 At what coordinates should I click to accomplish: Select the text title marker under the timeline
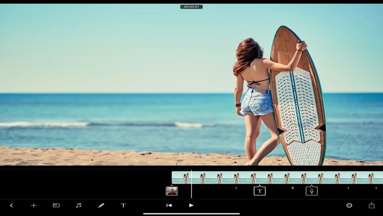click(x=260, y=191)
